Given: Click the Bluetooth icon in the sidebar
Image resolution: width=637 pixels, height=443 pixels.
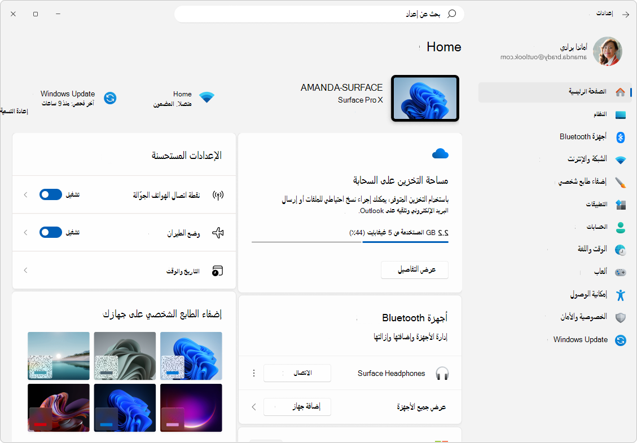Looking at the screenshot, I should (620, 137).
